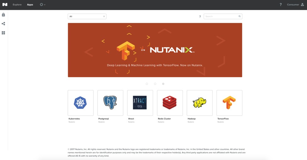
Task: Click the TensorFlow app name label
Action: (223, 119)
